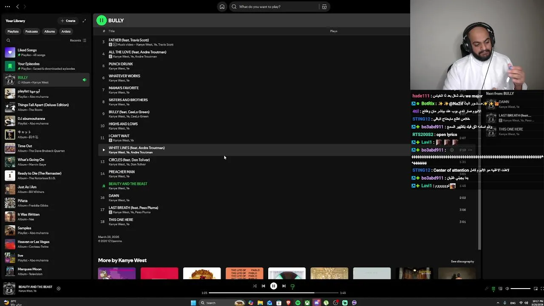Select PUNCH DRUNK track
This screenshot has width=544, height=306.
coord(121,64)
